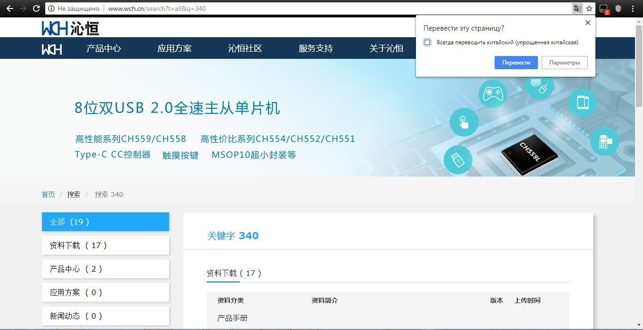The image size is (643, 330).
Task: Click the 版本 column header
Action: coord(496,300)
